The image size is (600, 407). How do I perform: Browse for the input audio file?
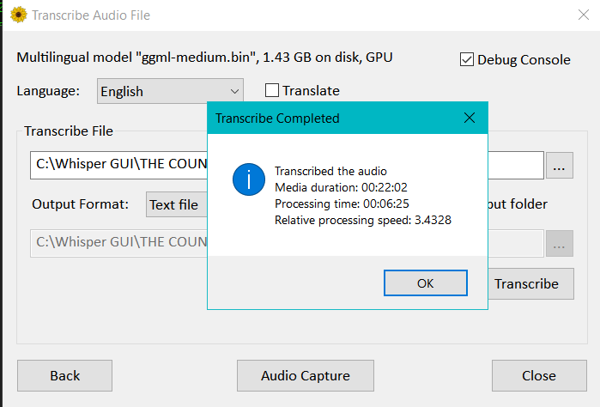[559, 167]
